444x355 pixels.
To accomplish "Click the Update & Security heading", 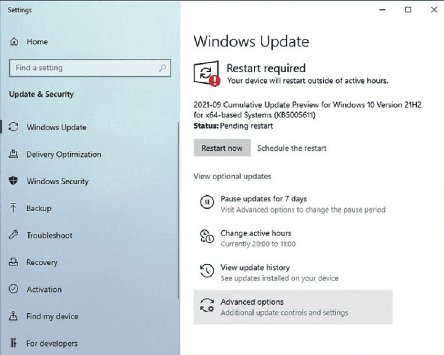I will 41,94.
